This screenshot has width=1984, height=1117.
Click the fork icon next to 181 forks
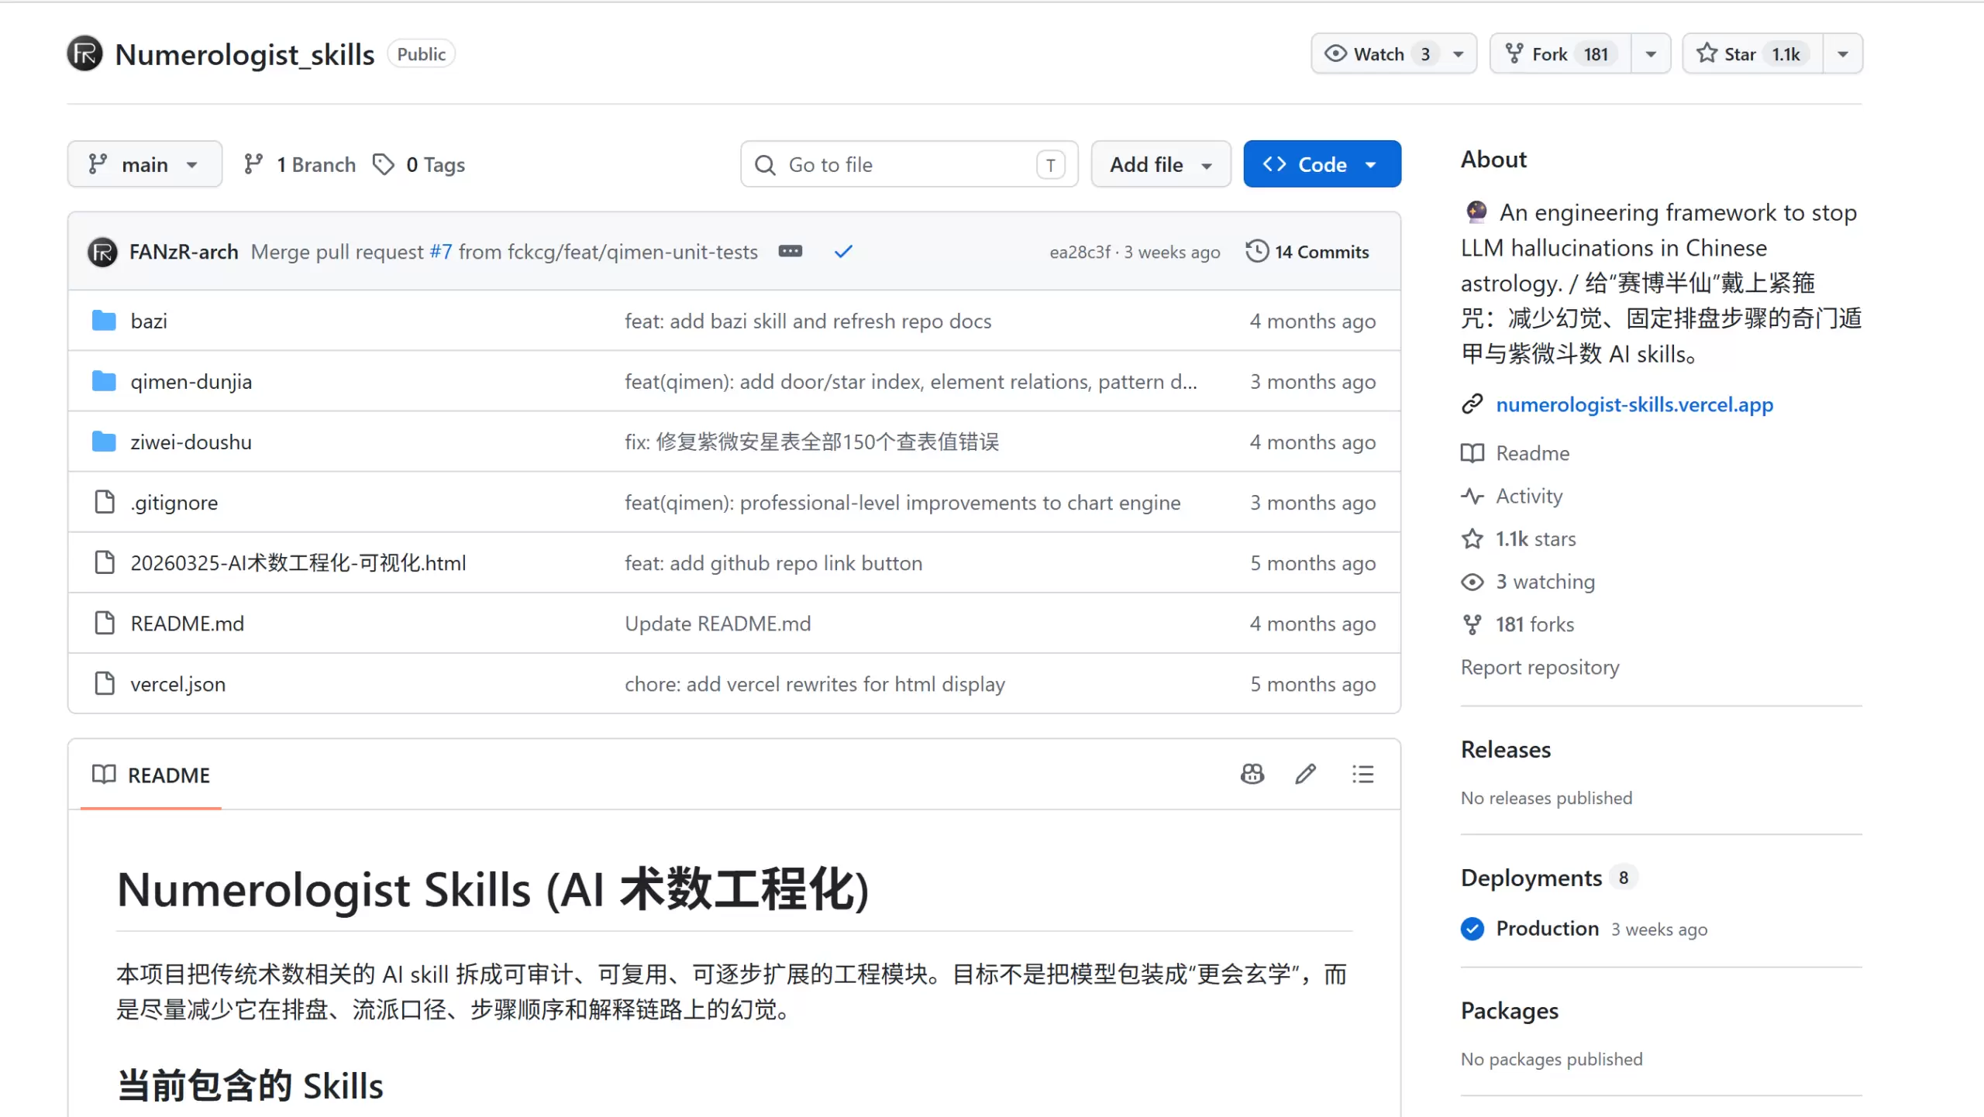pyautogui.click(x=1472, y=624)
